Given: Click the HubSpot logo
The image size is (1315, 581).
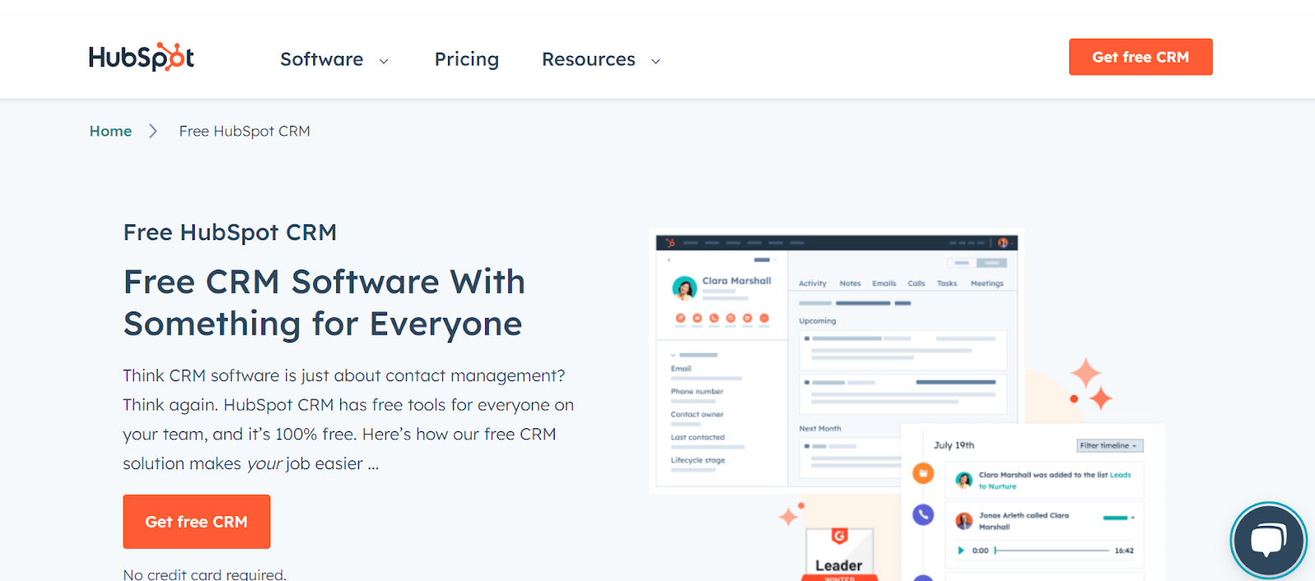Looking at the screenshot, I should tap(141, 58).
